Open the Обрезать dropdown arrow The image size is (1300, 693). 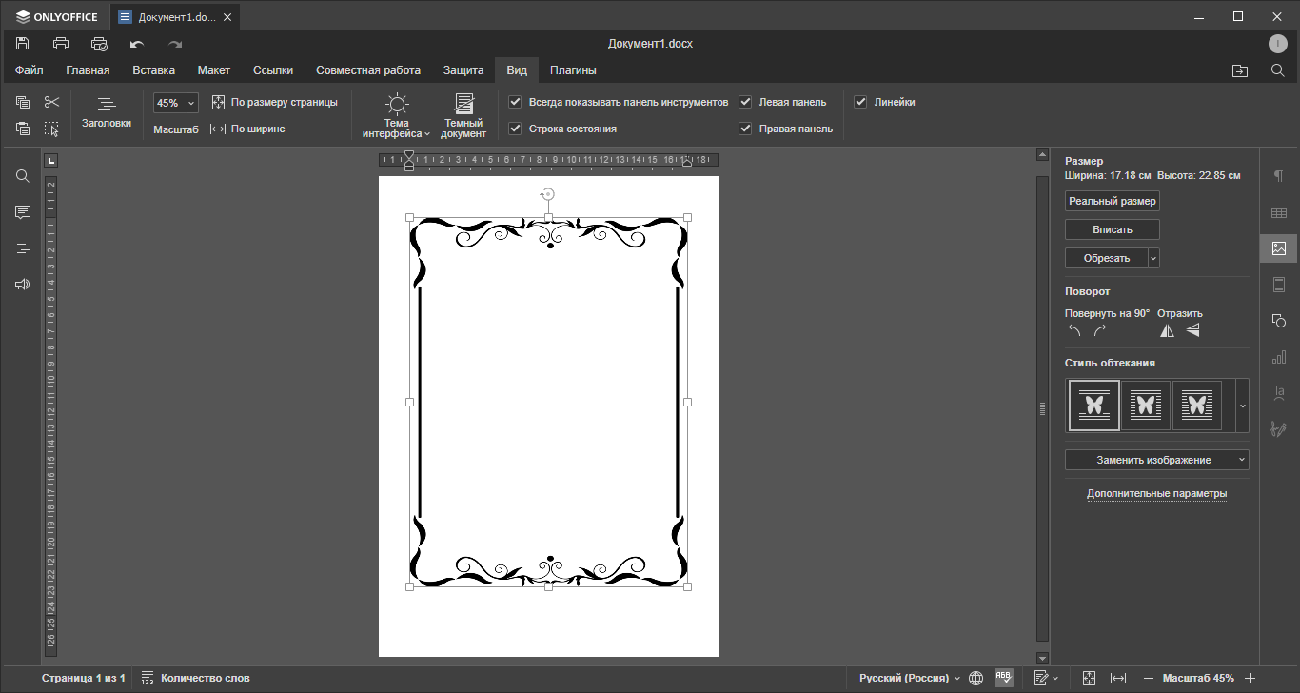coord(1154,258)
